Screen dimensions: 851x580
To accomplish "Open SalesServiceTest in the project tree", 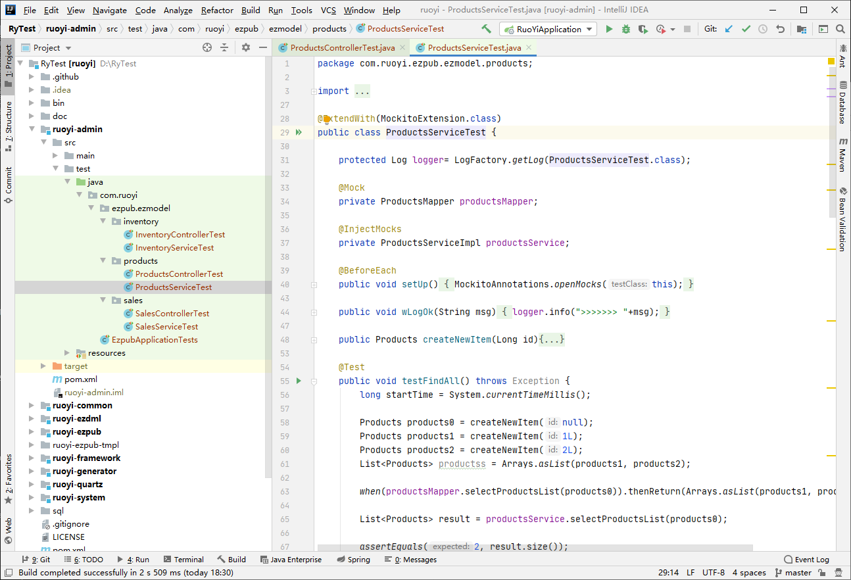I will coord(166,327).
